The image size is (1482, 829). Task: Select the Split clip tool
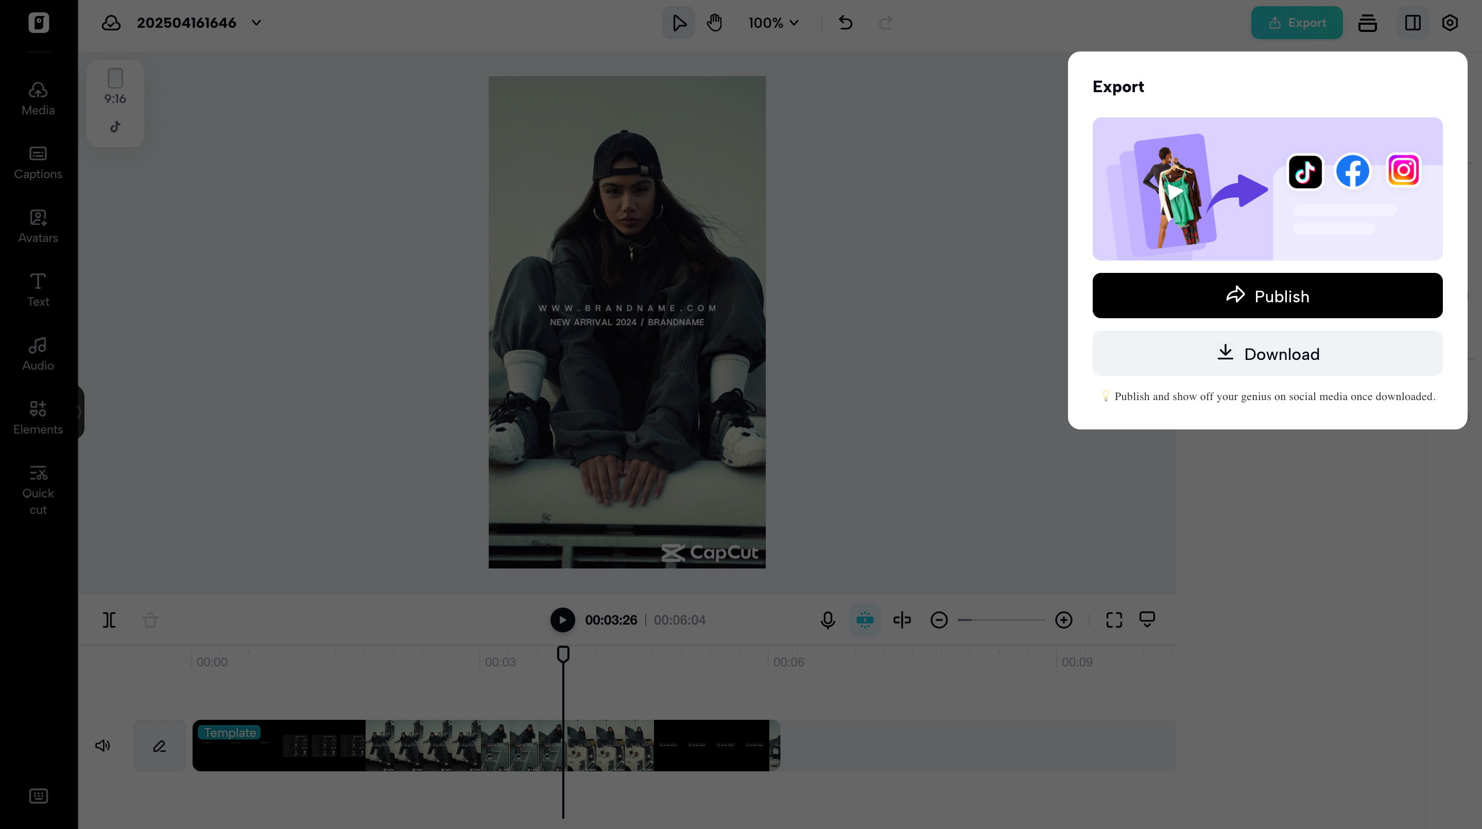[x=109, y=619]
